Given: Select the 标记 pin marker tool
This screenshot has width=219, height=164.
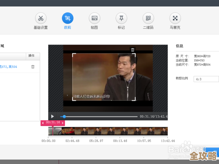Looking at the screenshot, I should [x=121, y=18].
